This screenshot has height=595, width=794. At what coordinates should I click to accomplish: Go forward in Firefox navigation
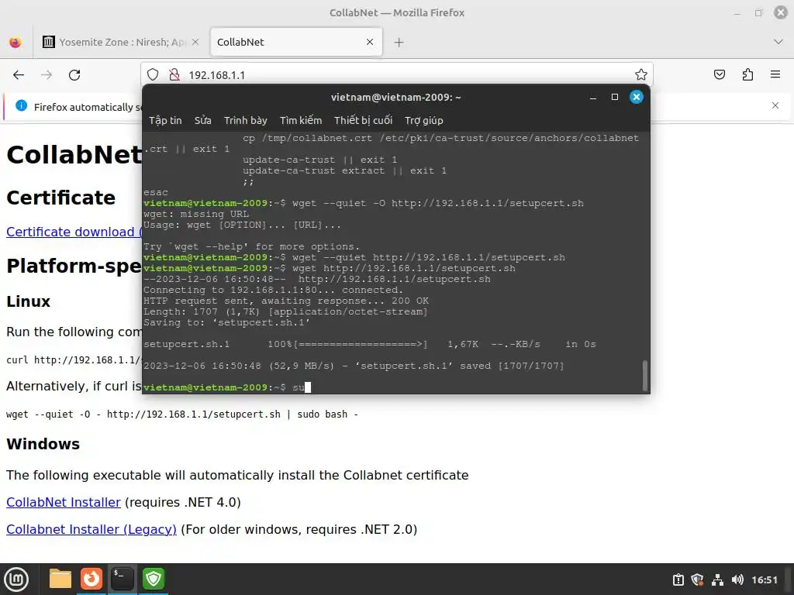point(47,75)
